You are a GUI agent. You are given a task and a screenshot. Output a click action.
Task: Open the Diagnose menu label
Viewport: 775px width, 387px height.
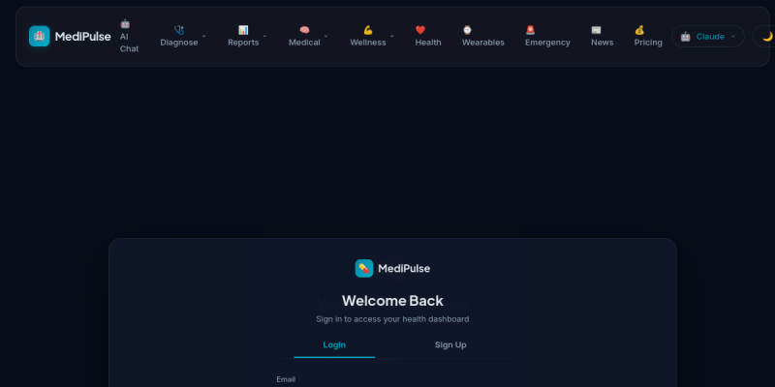click(x=179, y=43)
